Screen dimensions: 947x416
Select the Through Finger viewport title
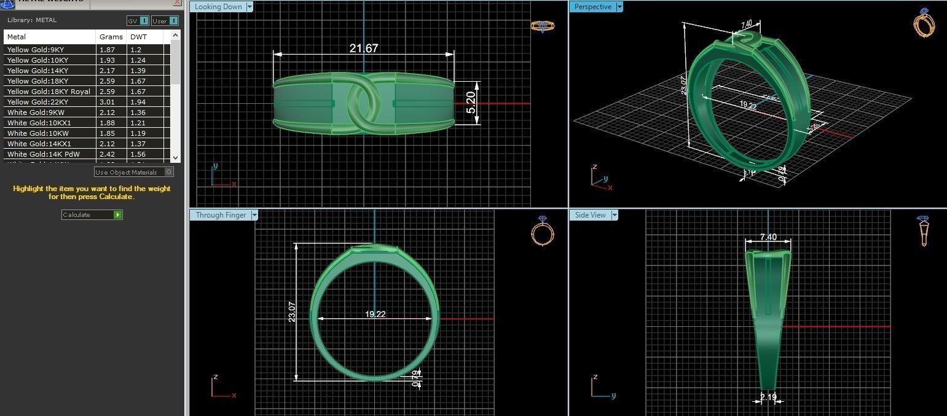221,215
